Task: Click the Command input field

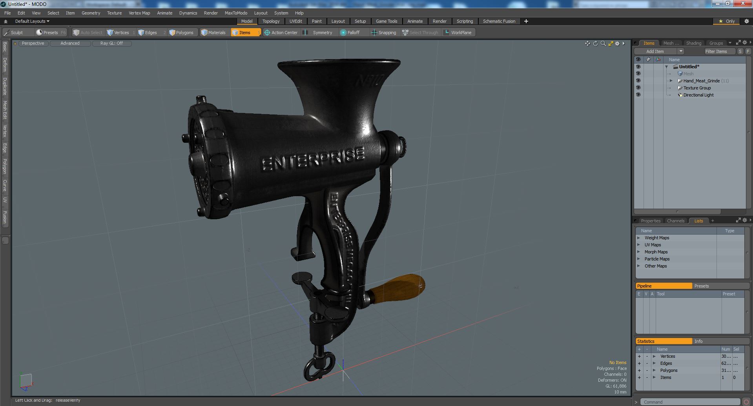Action: click(x=691, y=402)
